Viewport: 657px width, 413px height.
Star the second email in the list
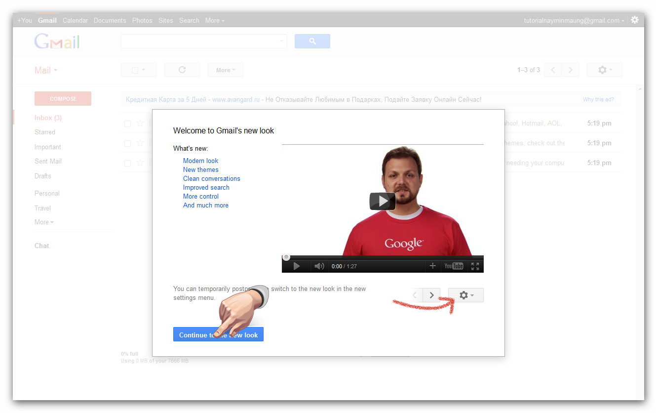pos(140,143)
